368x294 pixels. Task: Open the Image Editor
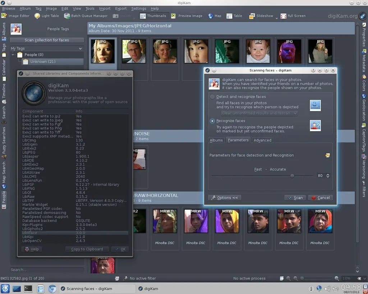15,16
